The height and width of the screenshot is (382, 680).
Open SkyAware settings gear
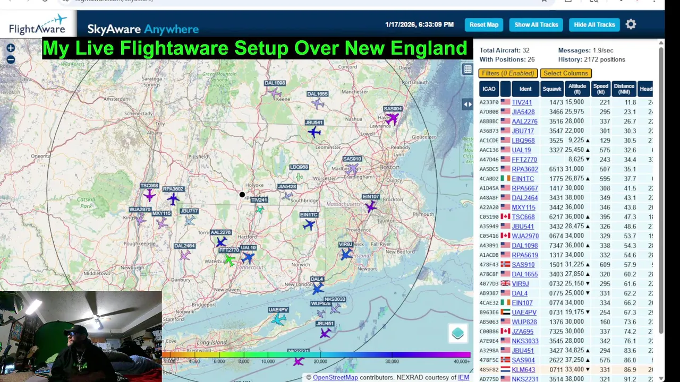[631, 24]
